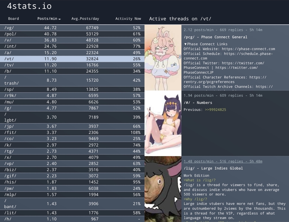Sort by the Activity Now column header
289x222 pixels.
[128, 19]
